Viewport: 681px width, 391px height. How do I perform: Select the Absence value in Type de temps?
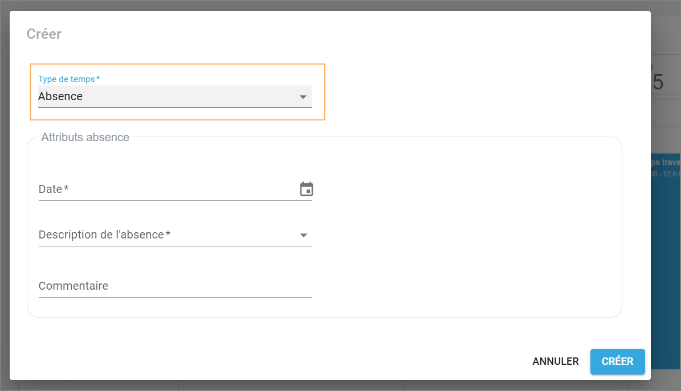[x=60, y=97]
